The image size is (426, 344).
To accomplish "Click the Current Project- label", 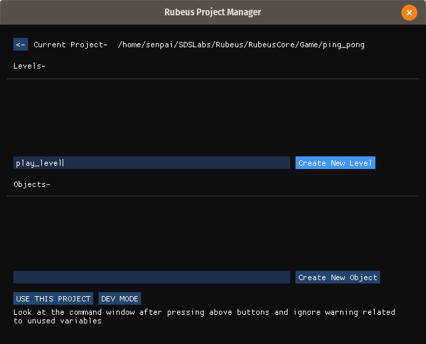I will (71, 45).
